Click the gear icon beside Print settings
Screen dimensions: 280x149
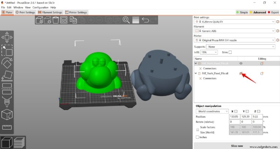pos(278,22)
